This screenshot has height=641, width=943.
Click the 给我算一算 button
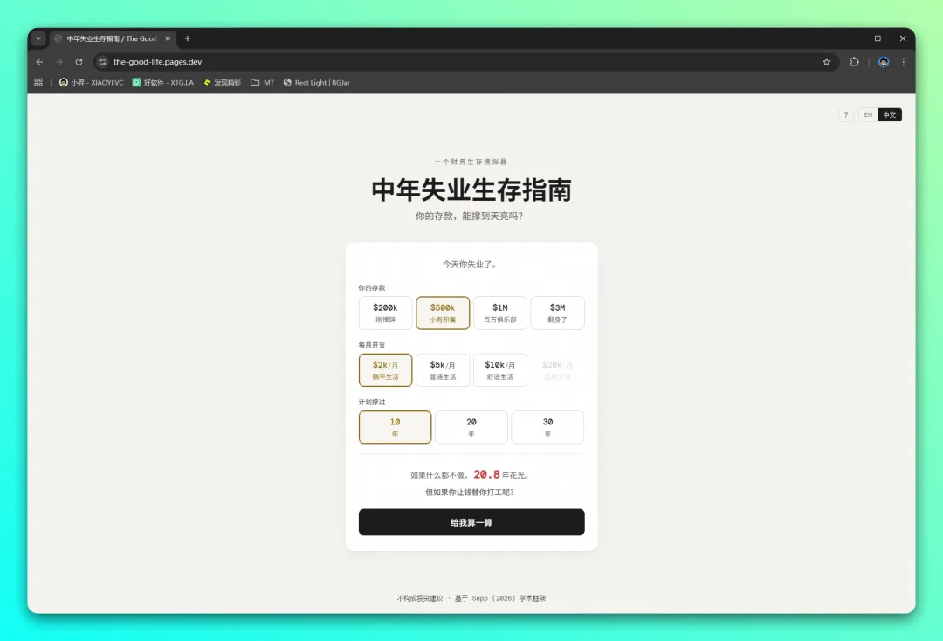471,522
